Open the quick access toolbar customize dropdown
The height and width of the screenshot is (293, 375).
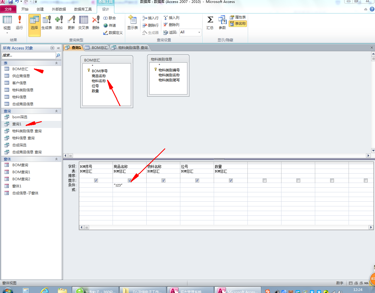(x=36, y=2)
